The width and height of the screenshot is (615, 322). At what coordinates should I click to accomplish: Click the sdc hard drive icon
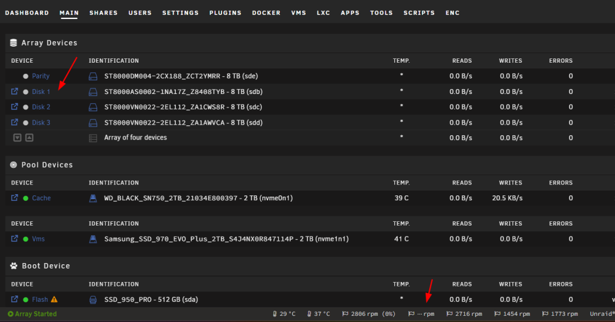point(93,108)
